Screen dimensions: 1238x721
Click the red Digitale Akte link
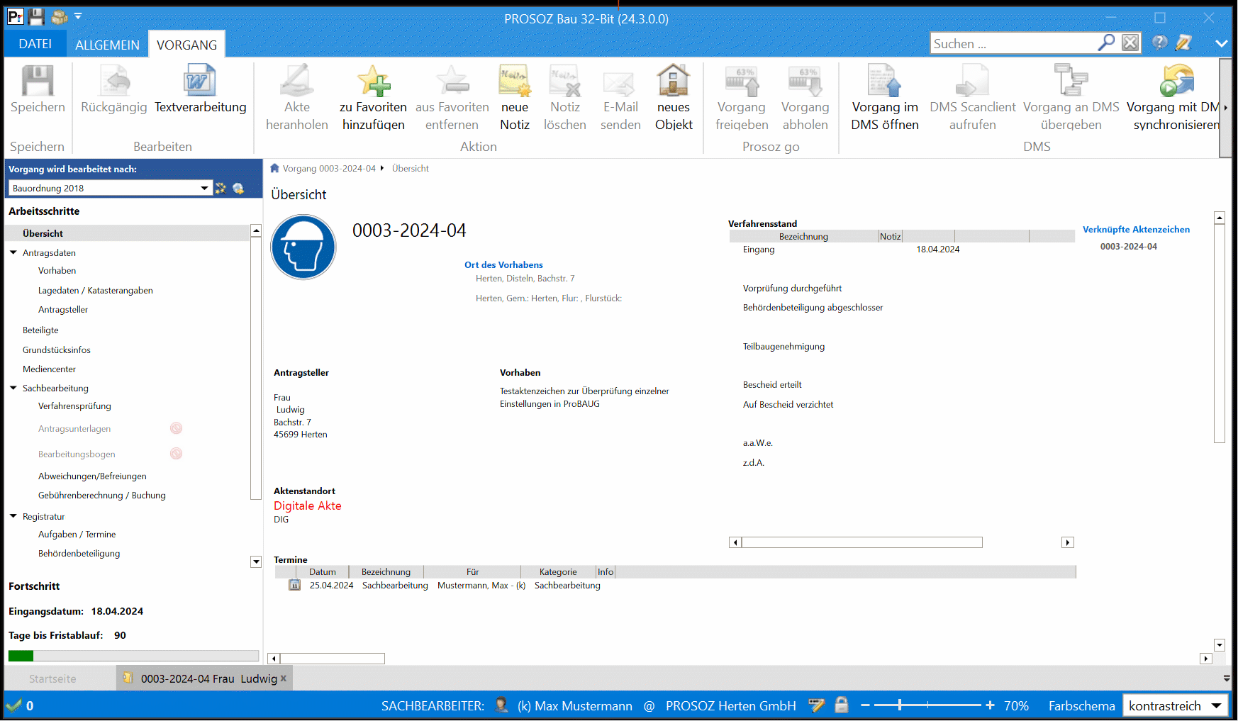pyautogui.click(x=308, y=505)
